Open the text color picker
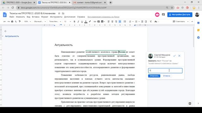The width and height of the screenshot is (202, 113). [x=86, y=22]
